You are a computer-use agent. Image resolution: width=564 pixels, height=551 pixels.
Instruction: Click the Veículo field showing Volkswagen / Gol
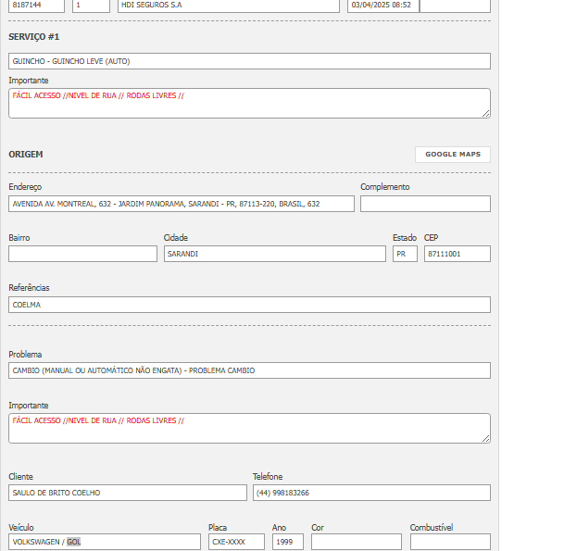pos(105,542)
